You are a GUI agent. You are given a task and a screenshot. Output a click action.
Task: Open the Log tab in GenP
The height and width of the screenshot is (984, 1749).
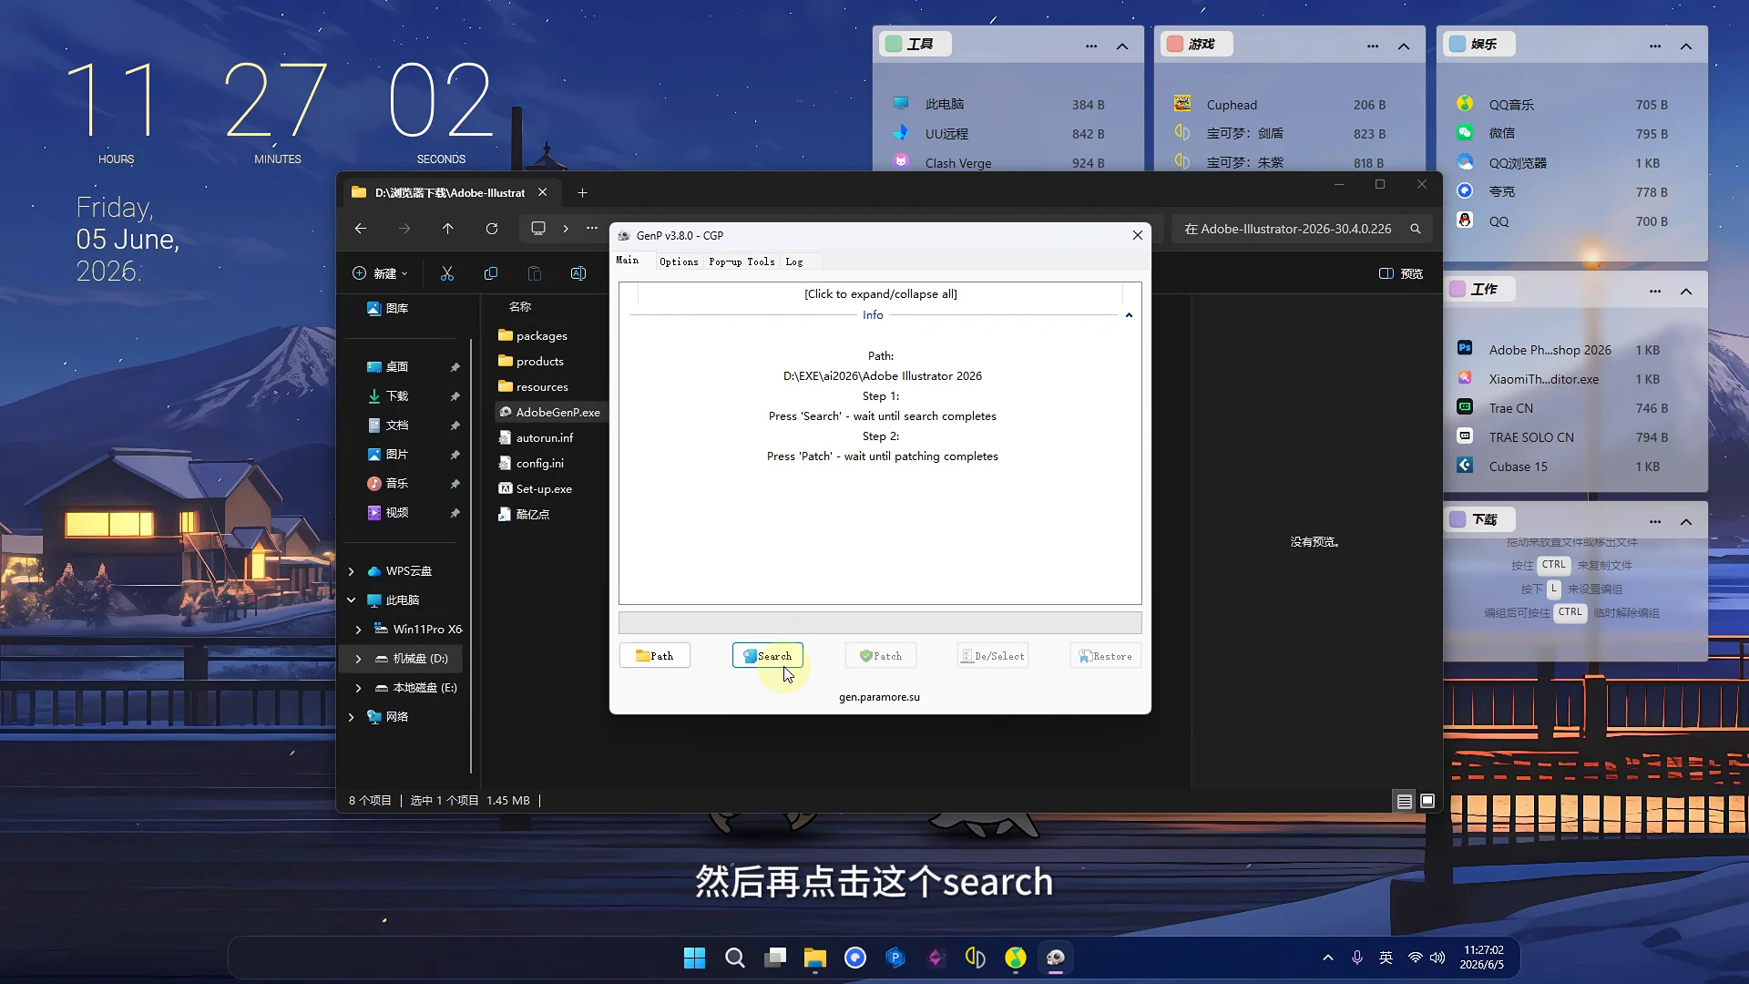(x=794, y=261)
